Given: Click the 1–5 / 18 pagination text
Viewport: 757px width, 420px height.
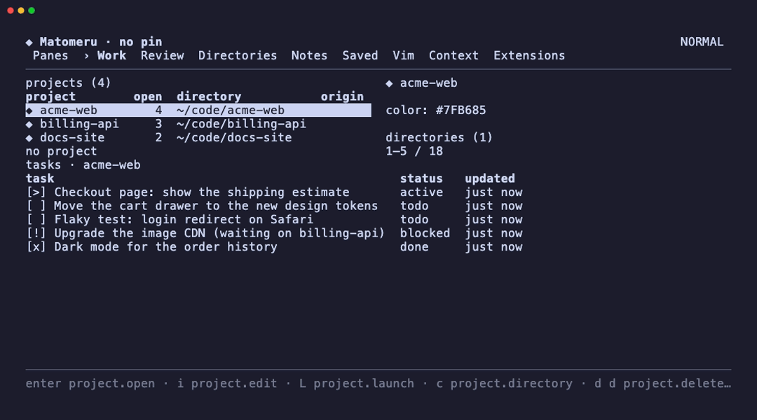Looking at the screenshot, I should coord(414,151).
